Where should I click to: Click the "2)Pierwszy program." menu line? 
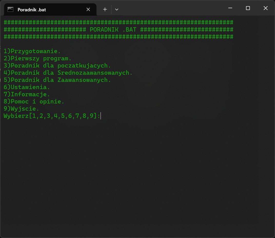click(x=37, y=58)
